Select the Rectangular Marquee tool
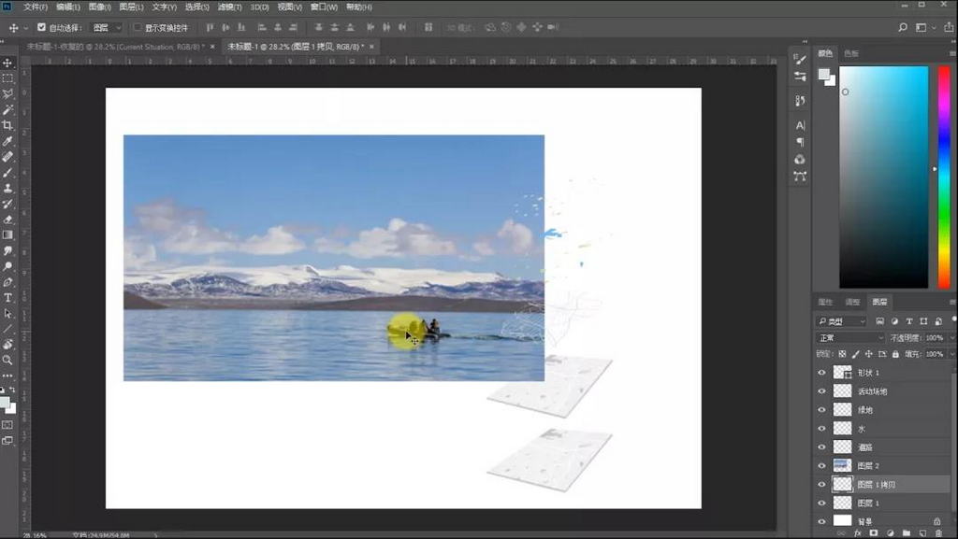 (x=7, y=78)
